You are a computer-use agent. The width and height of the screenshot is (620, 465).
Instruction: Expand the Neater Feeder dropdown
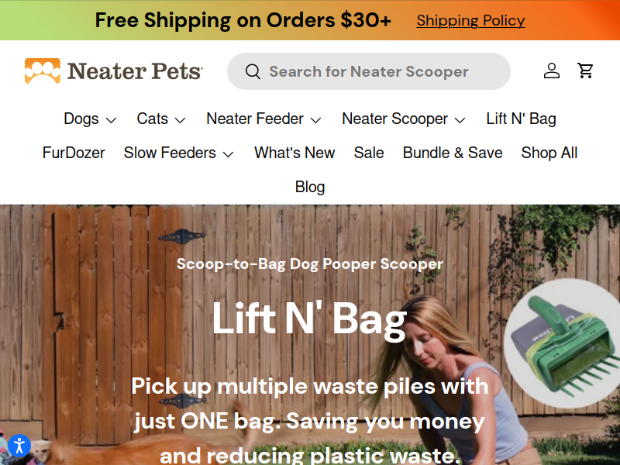(x=263, y=119)
